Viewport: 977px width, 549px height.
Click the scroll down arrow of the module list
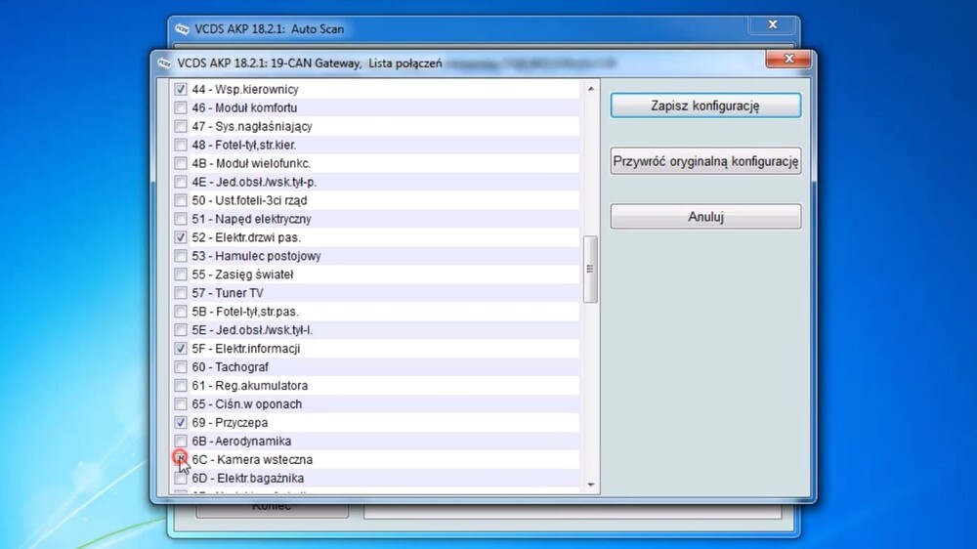tap(590, 485)
